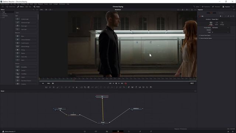Select Blinn material in Effects list
Viewport: 236px width, 133px height.
tap(26, 36)
